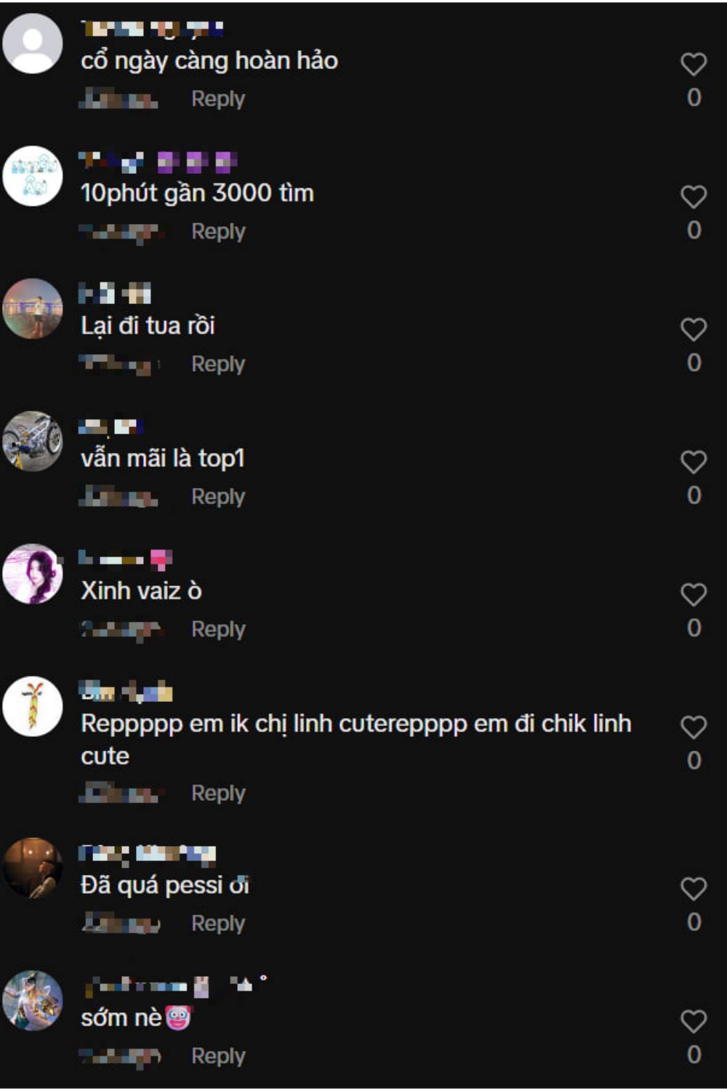Reply to the "Đã quá pessi ơi" comment
Image resolution: width=727 pixels, height=1091 pixels.
pyautogui.click(x=218, y=923)
